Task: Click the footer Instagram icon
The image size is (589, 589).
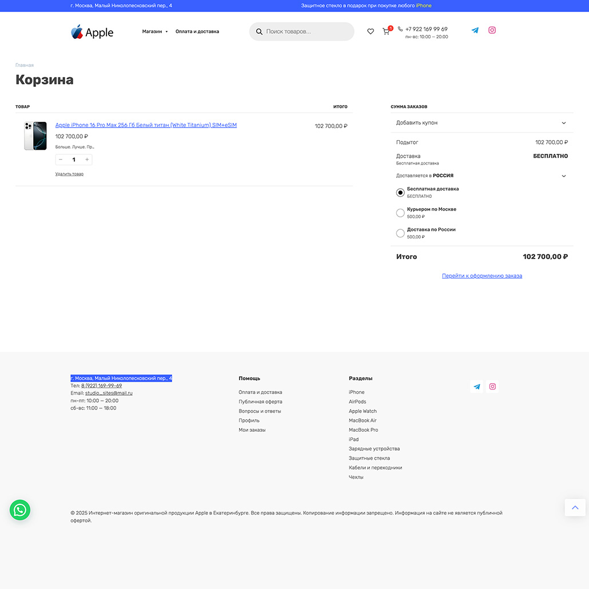Action: pos(492,387)
